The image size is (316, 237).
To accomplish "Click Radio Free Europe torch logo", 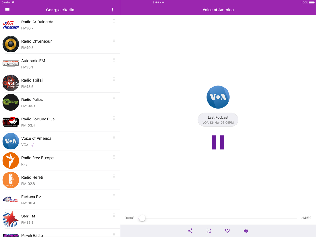I will tap(11, 161).
